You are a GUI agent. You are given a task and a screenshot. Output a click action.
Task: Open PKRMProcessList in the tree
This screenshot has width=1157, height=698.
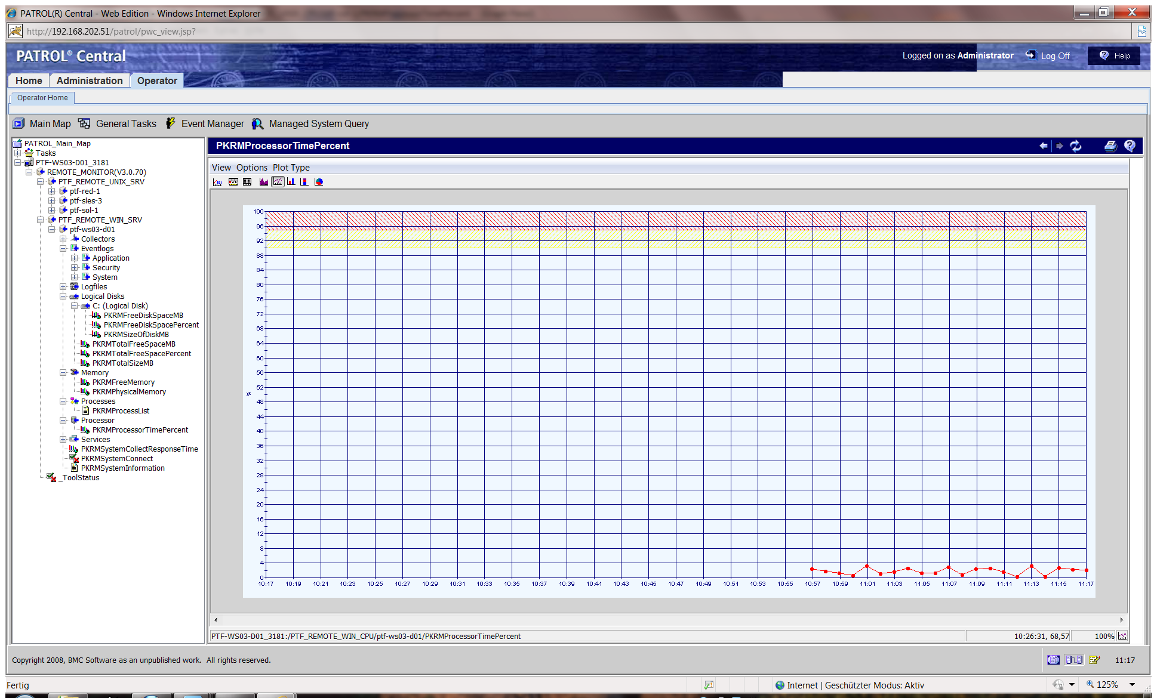tap(121, 411)
